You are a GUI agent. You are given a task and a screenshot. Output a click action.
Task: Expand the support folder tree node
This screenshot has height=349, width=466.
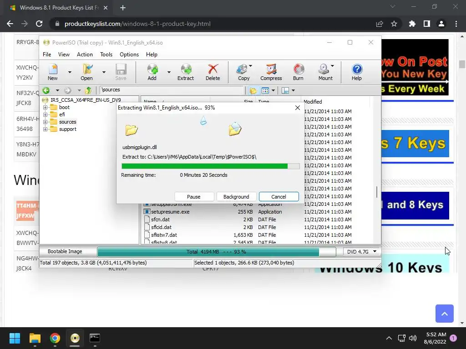[x=45, y=129]
